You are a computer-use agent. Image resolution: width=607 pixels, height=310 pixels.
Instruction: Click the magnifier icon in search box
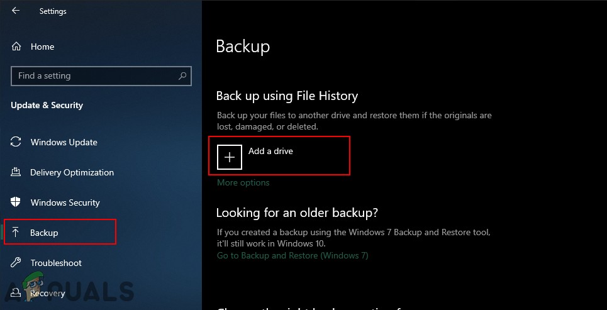point(182,76)
